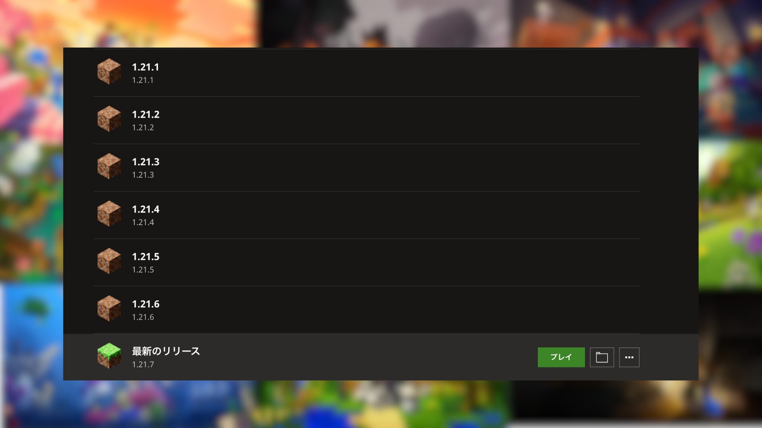Viewport: 762px width, 428px height.
Task: Click the dirt block icon for 1.21.3
Action: [109, 166]
